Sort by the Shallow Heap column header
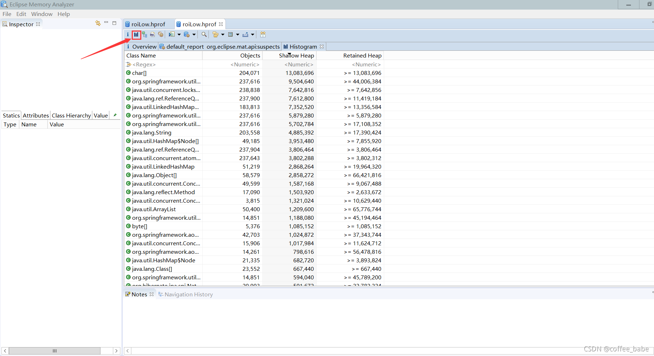 (x=289, y=55)
